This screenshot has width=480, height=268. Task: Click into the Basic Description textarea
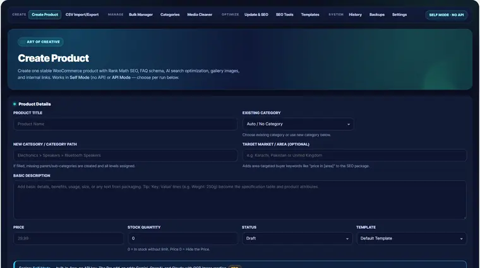pos(240,200)
